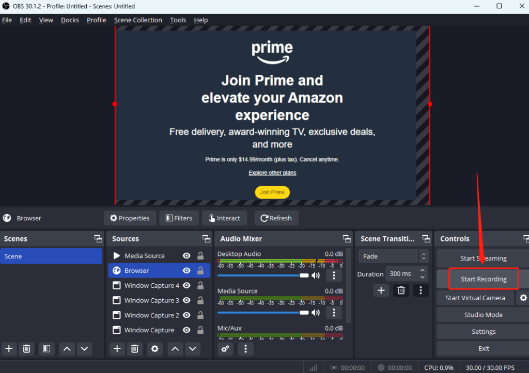
Task: Click the Duration 300 ms field
Action: [x=403, y=274]
